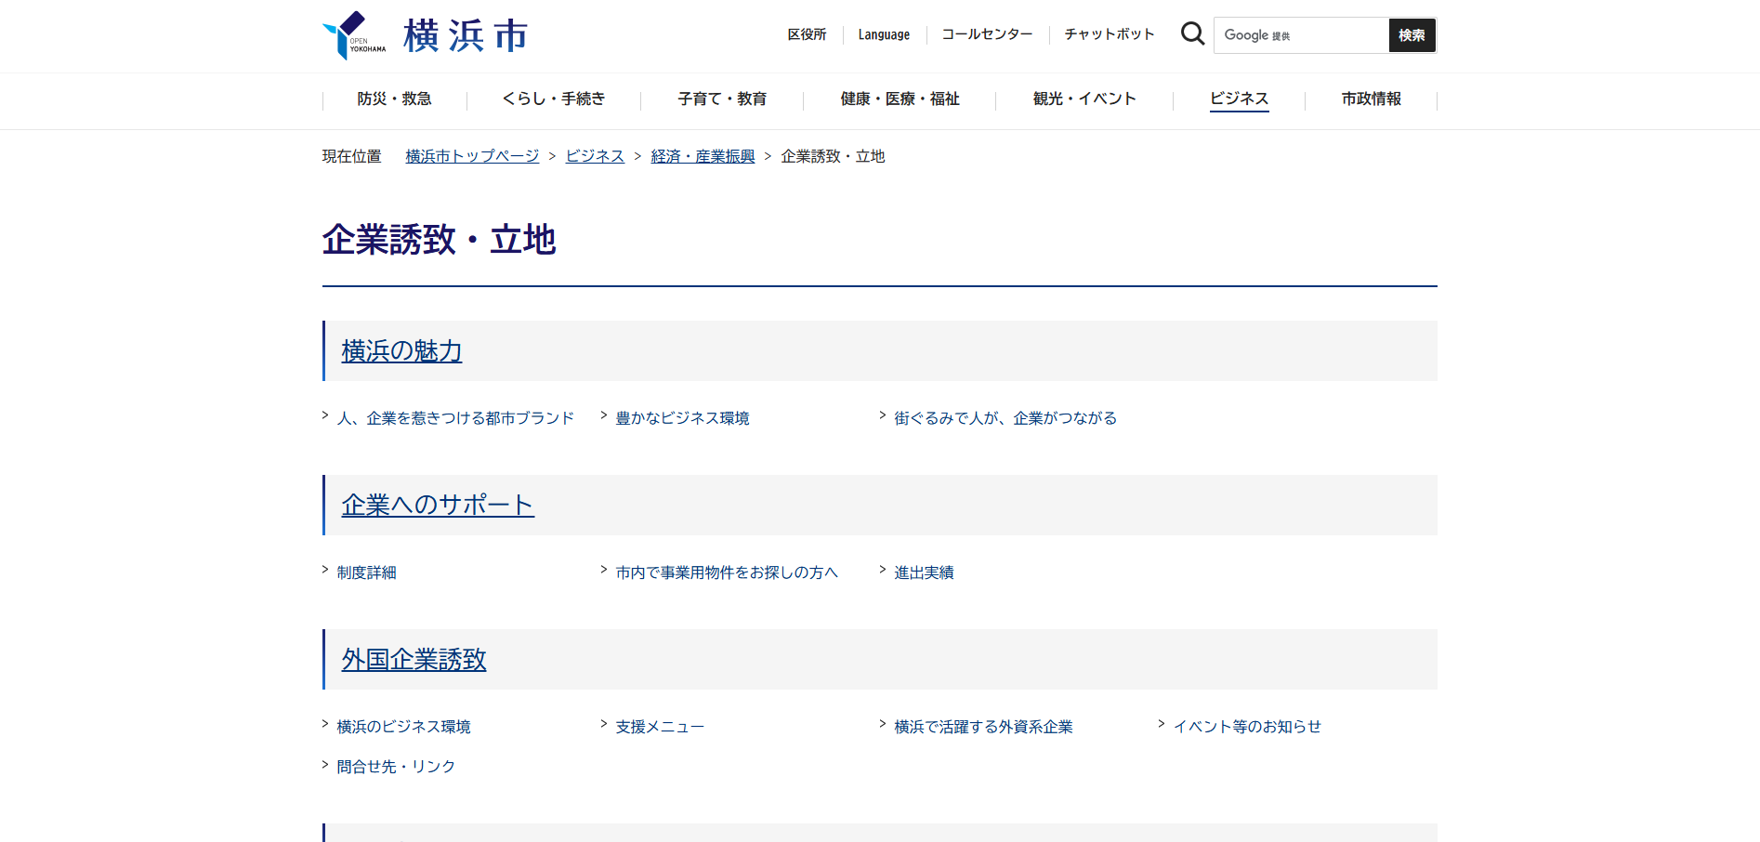Select the 市政情報 menu item
Image resolution: width=1760 pixels, height=842 pixels.
[1371, 99]
